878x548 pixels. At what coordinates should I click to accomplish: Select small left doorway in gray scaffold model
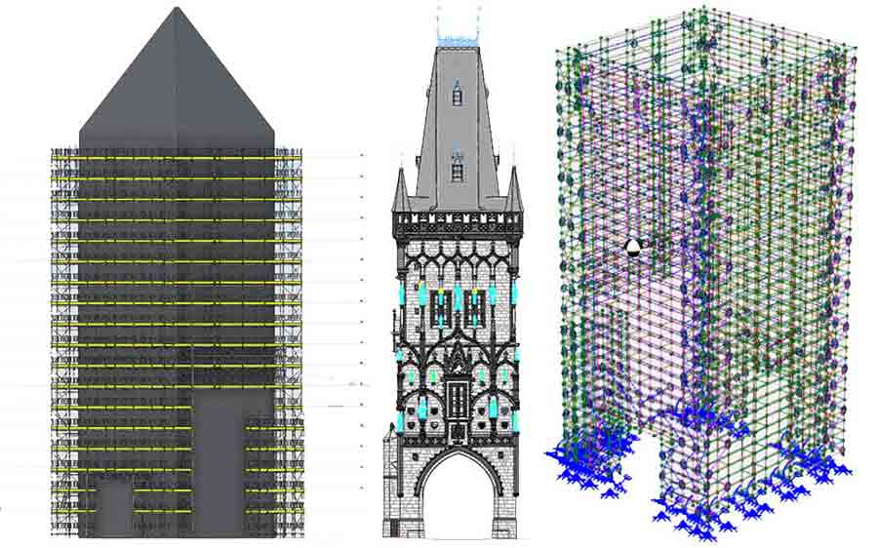[x=113, y=505]
